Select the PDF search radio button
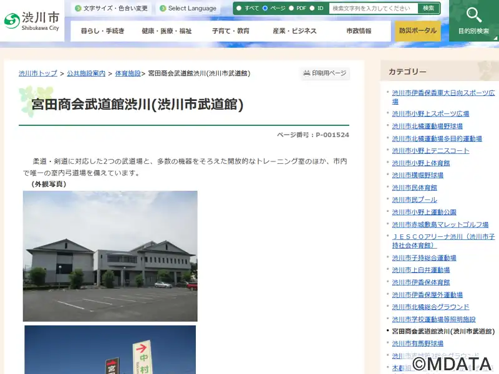 291,9
